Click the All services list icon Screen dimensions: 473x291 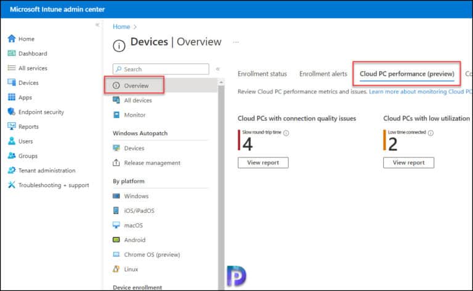(12, 68)
